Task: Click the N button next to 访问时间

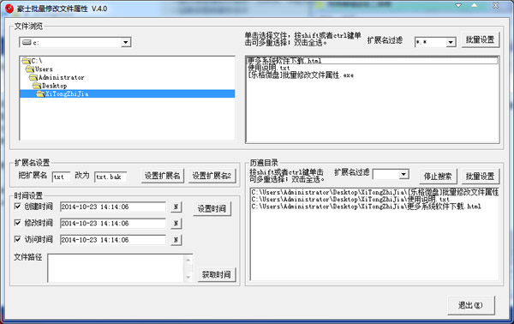Action: pos(176,240)
